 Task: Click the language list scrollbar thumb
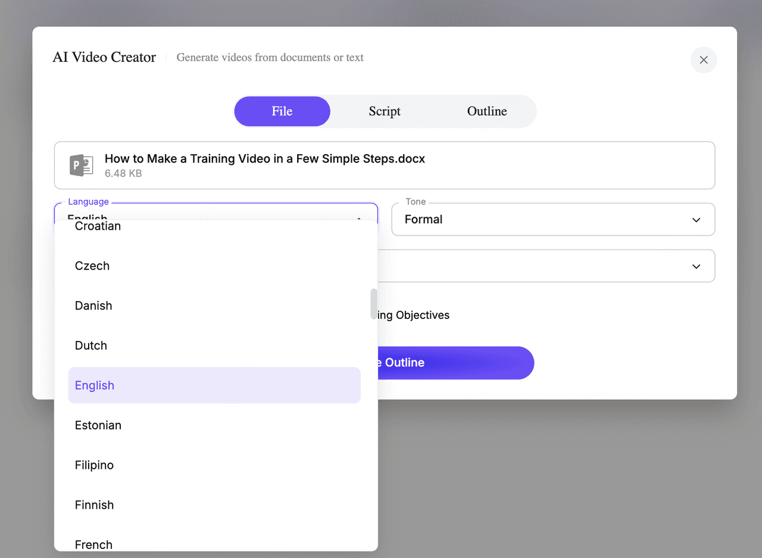click(x=374, y=303)
